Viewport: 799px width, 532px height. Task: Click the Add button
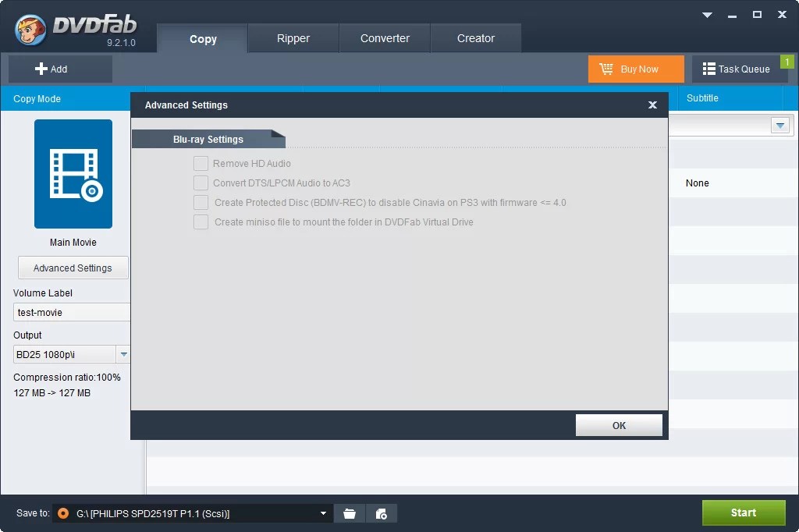pyautogui.click(x=60, y=69)
